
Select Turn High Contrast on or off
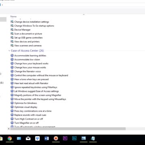29,119
